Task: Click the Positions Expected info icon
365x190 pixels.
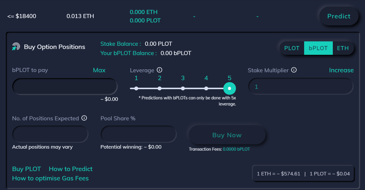Action: pyautogui.click(x=84, y=118)
